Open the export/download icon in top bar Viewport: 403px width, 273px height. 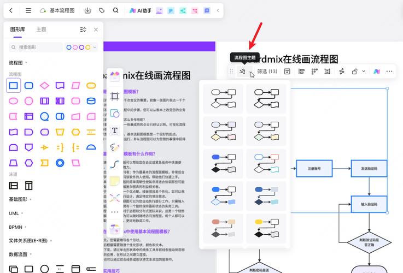87,10
